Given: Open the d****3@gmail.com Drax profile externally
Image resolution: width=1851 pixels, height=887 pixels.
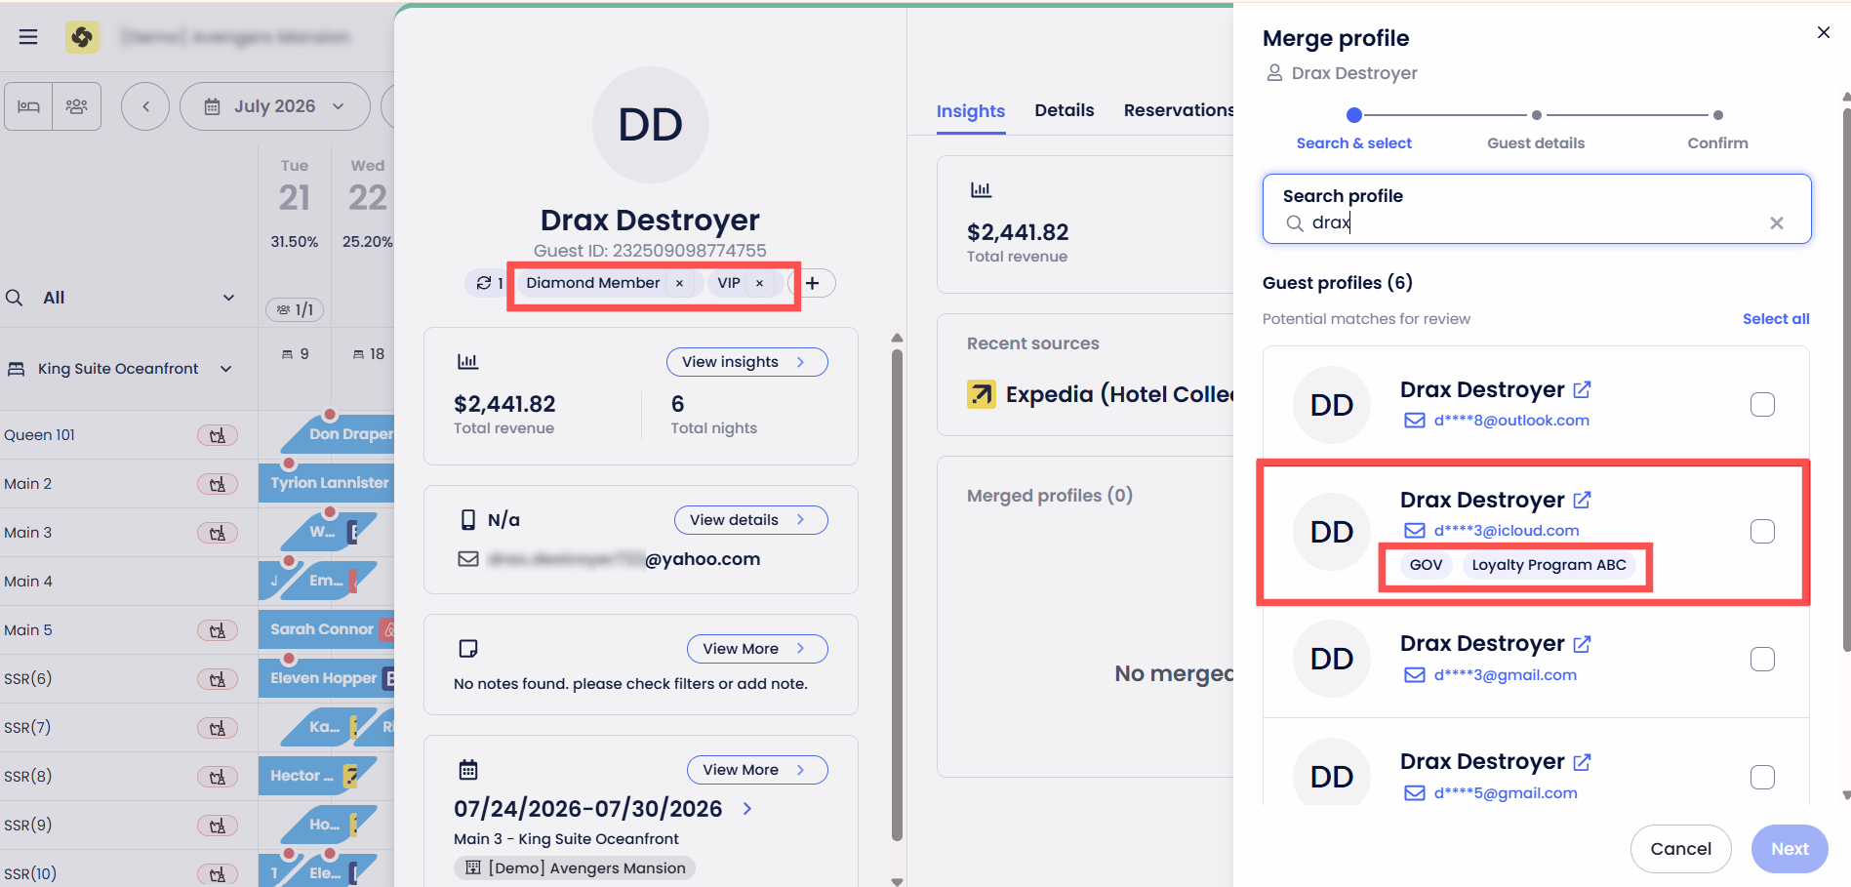Looking at the screenshot, I should pos(1583,644).
